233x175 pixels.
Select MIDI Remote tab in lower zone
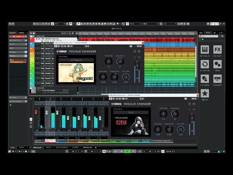pyautogui.click(x=88, y=147)
